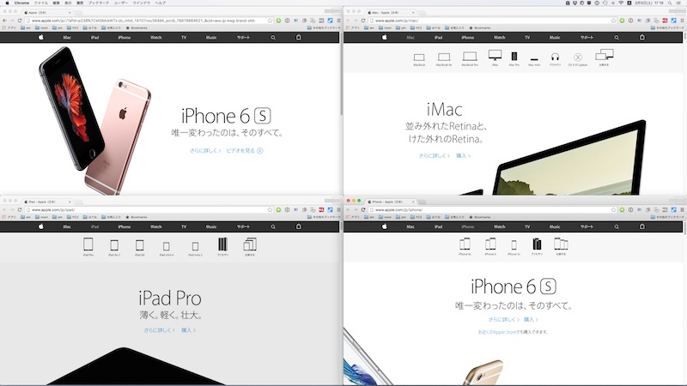Open the ブックマーク menu in the macOS menu bar
The height and width of the screenshot is (386, 687).
98,3
